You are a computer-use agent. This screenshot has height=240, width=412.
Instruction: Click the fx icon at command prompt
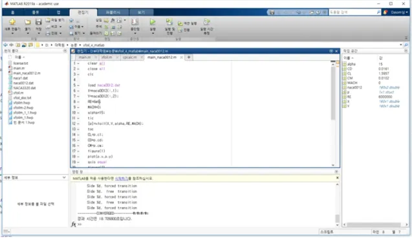(73, 224)
